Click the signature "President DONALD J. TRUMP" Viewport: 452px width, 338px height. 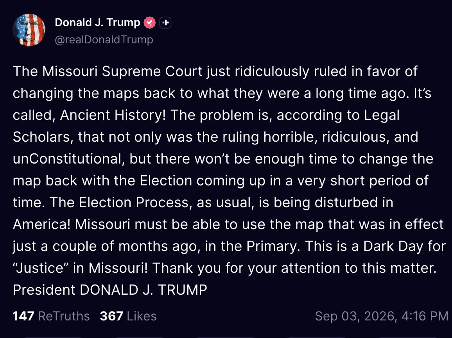tap(110, 290)
